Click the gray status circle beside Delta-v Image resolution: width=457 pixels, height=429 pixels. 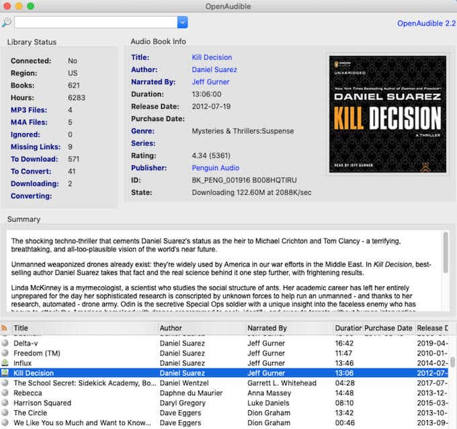(x=5, y=343)
